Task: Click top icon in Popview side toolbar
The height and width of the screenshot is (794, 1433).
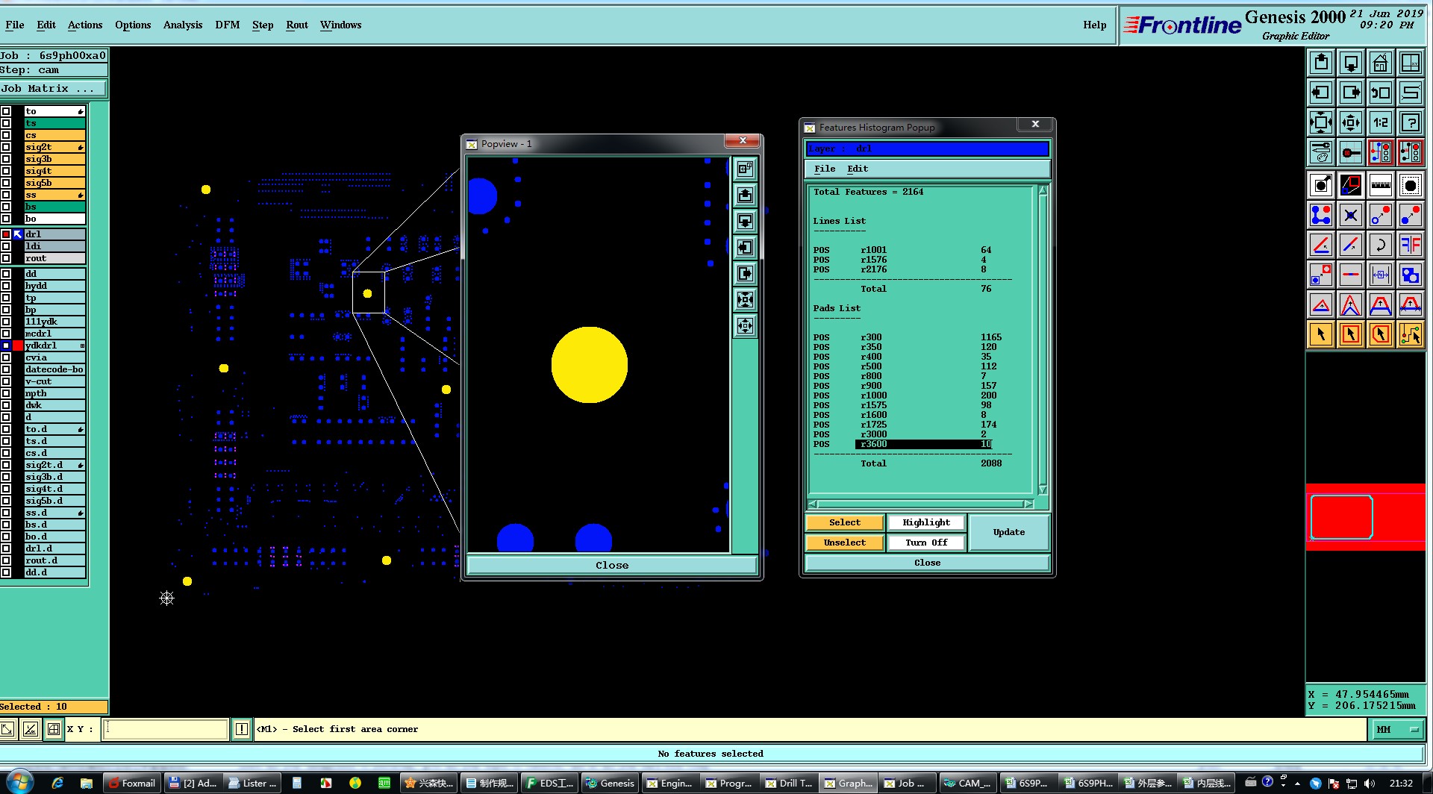Action: [745, 169]
